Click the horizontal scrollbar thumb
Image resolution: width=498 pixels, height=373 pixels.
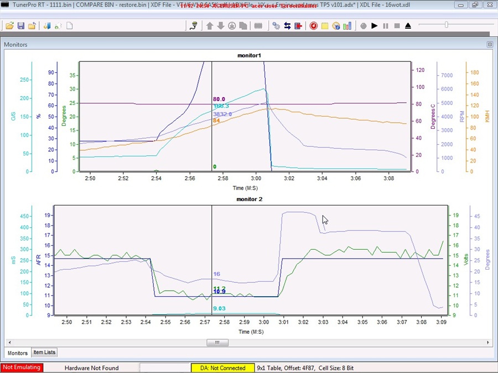[x=217, y=342]
